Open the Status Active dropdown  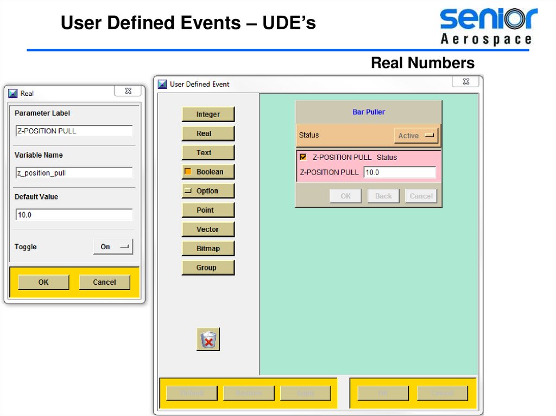416,136
